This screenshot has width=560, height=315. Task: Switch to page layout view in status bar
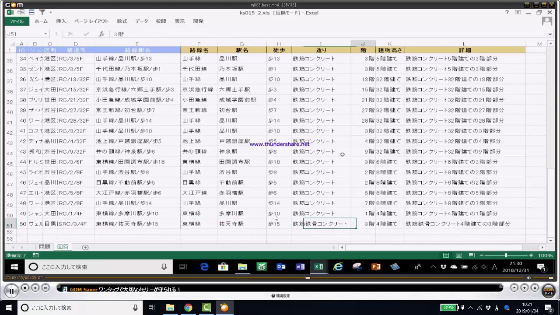coord(458,255)
